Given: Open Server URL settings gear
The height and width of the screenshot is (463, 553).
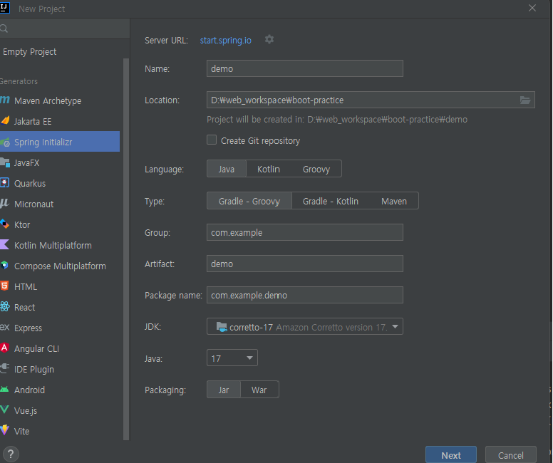Looking at the screenshot, I should pyautogui.click(x=269, y=39).
